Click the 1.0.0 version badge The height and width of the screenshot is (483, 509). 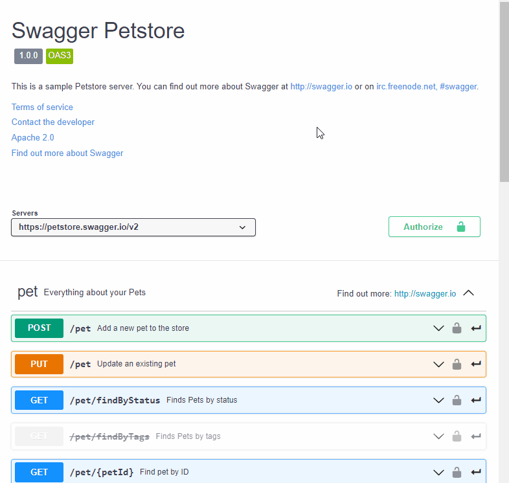(28, 56)
